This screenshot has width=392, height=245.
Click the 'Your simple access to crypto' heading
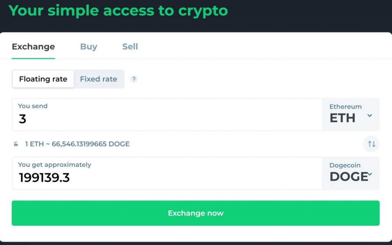pos(118,11)
